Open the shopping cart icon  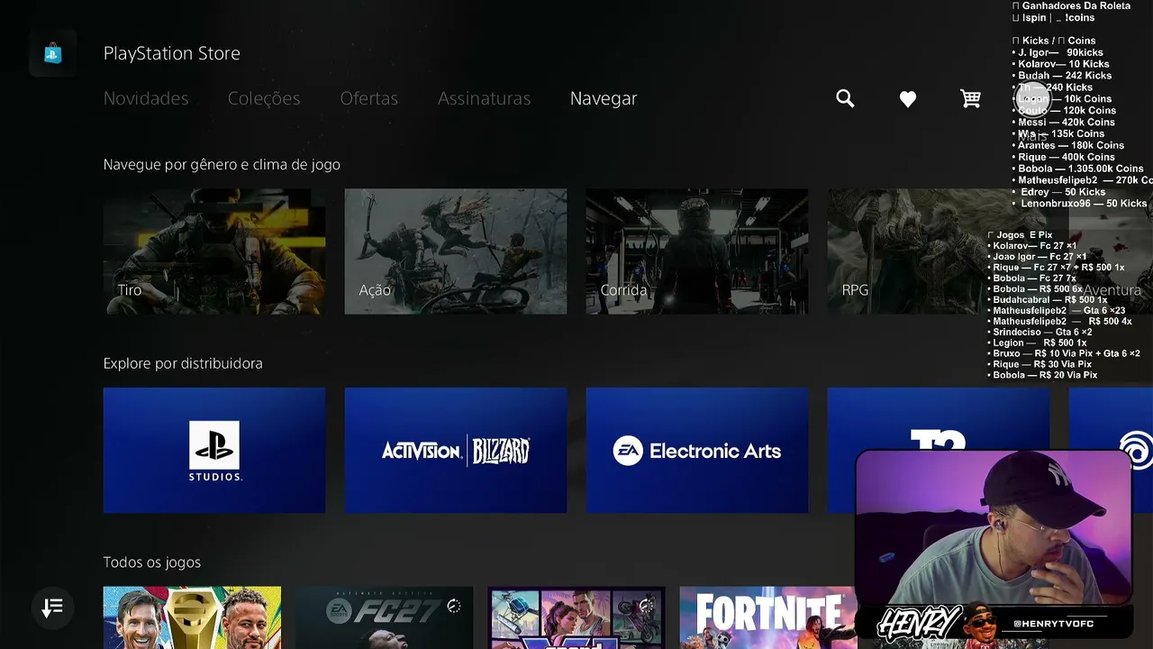tap(970, 98)
